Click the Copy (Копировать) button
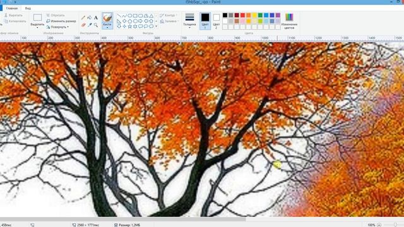This screenshot has height=227, width=404. pyautogui.click(x=15, y=21)
